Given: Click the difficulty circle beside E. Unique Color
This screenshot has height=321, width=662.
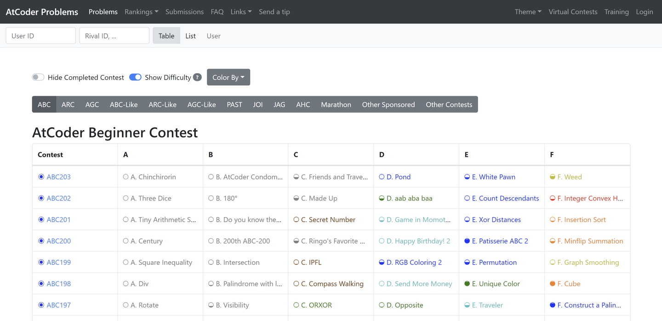Looking at the screenshot, I should [467, 284].
